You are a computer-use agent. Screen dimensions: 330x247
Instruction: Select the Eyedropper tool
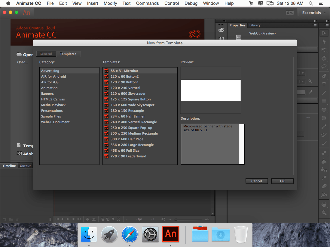324,178
